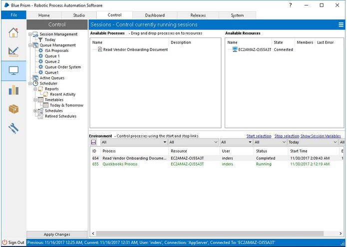Screen dimensions: 347x247
Task: Click the Queue Management tree icon
Action: (x=35, y=45)
